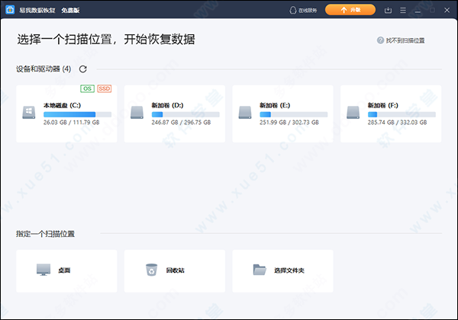Click the import scan session icon
Viewport: 458px width, 320px height.
pyautogui.click(x=389, y=10)
